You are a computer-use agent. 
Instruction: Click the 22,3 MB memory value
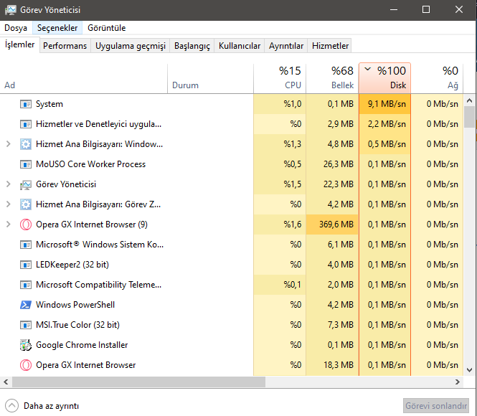tap(339, 184)
